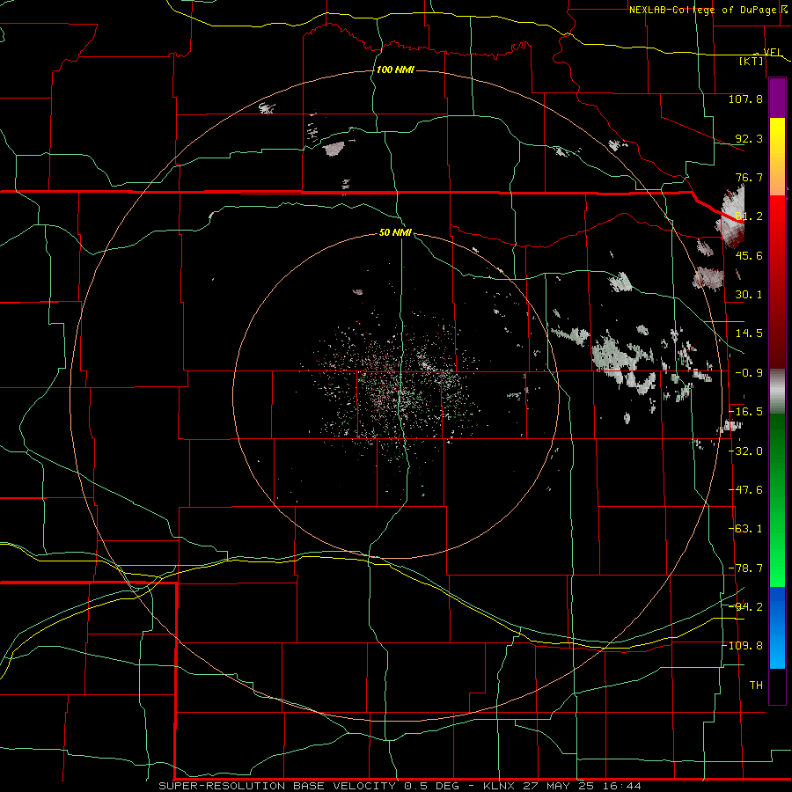
Task: Select the -63.1 scale value
Action: point(745,529)
